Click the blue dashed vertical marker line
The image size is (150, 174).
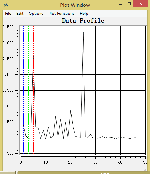tap(23, 90)
